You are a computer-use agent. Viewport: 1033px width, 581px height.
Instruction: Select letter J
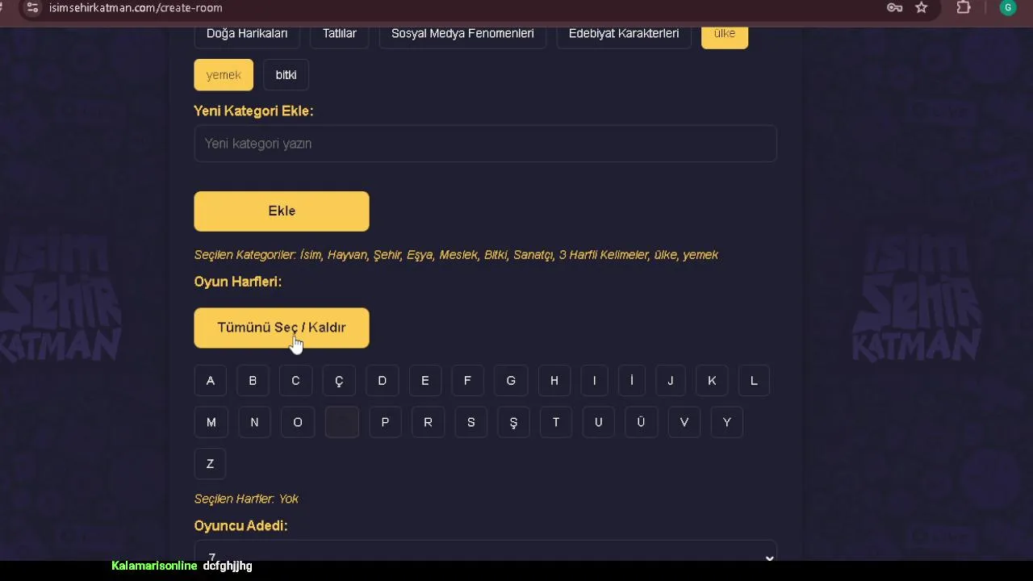click(x=671, y=381)
